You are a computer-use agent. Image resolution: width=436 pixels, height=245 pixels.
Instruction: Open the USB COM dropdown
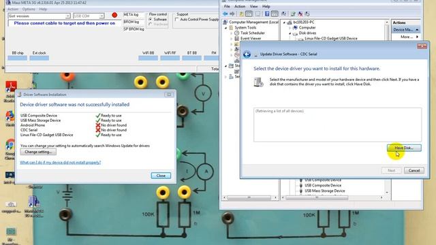102,16
